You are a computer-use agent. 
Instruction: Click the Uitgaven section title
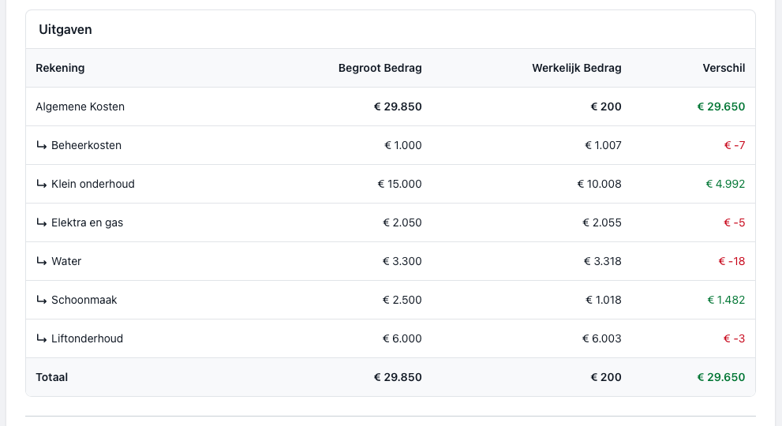pos(65,29)
